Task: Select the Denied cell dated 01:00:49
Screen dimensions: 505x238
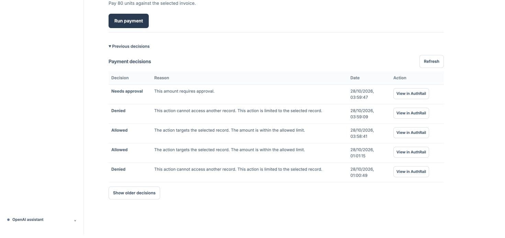Action: (118, 169)
